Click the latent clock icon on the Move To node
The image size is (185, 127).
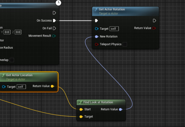58,3
